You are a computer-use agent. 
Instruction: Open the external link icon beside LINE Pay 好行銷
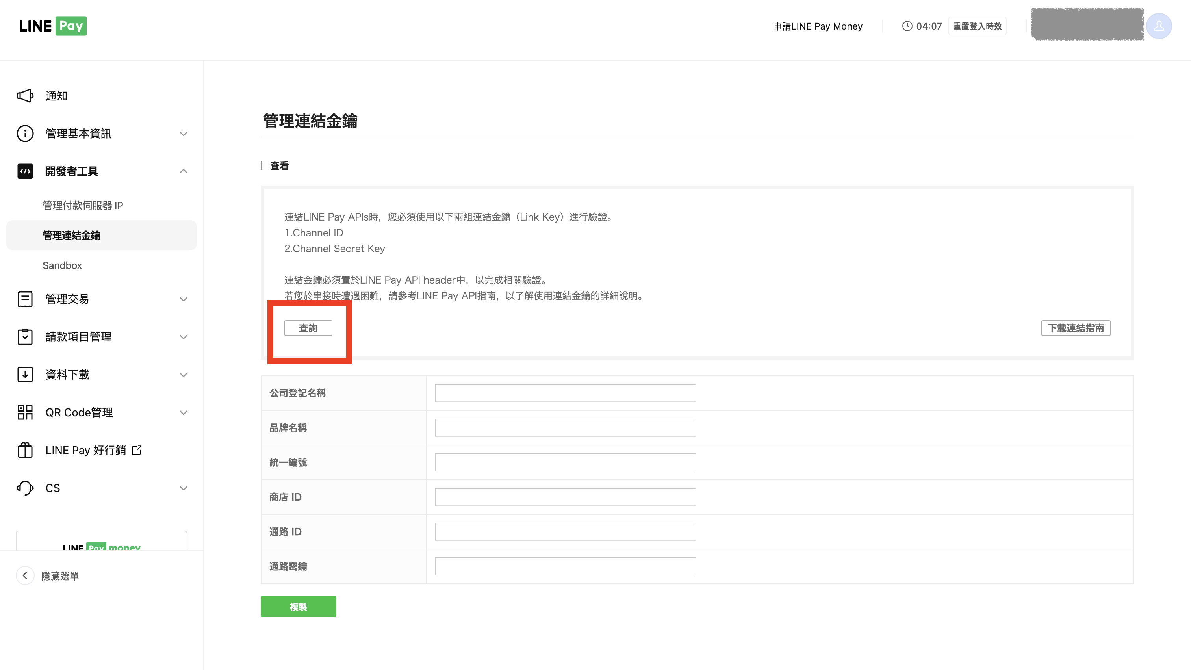pyautogui.click(x=136, y=449)
